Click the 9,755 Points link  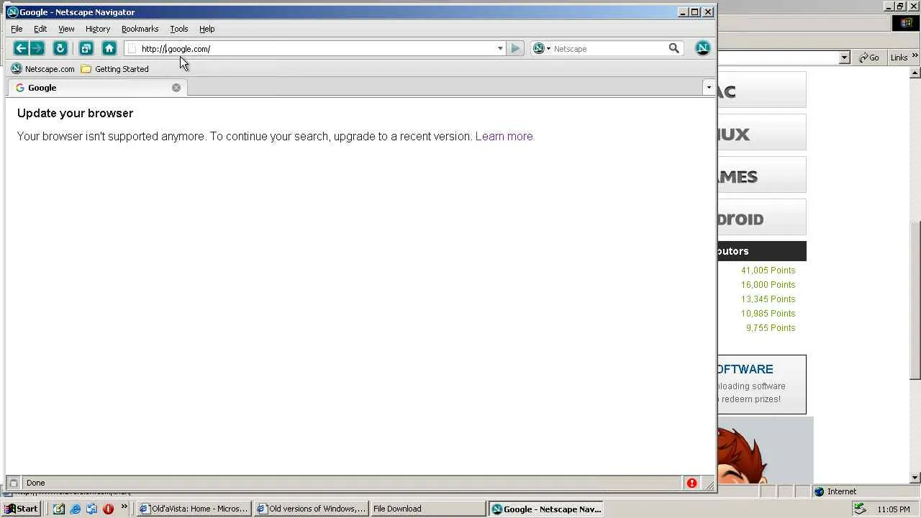pos(771,328)
